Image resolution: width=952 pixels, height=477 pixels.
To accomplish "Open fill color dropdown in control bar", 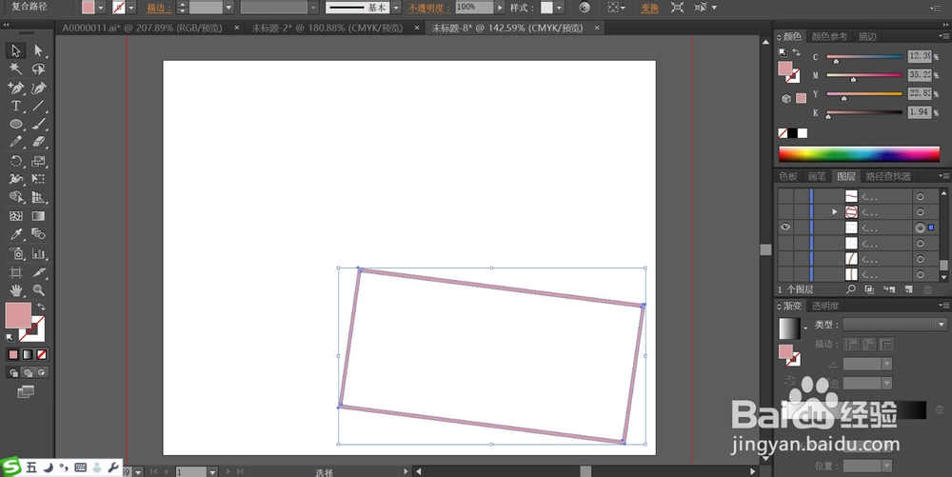I will tap(101, 8).
